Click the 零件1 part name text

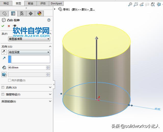[x=66, y=10]
